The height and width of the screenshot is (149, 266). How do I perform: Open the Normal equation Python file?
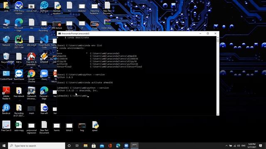[57, 7]
